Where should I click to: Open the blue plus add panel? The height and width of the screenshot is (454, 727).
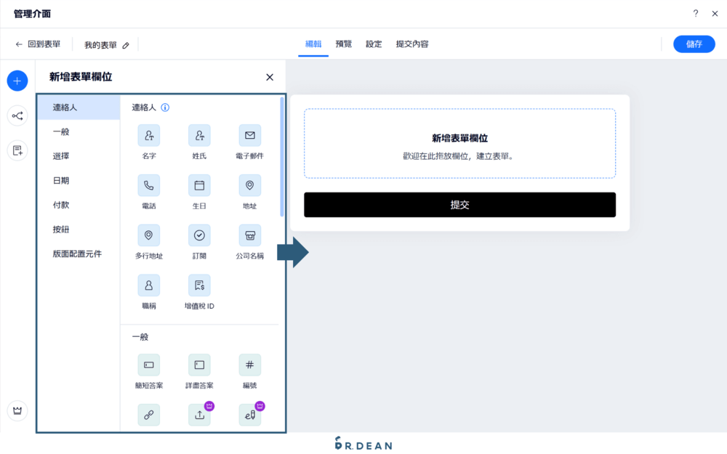pos(17,80)
